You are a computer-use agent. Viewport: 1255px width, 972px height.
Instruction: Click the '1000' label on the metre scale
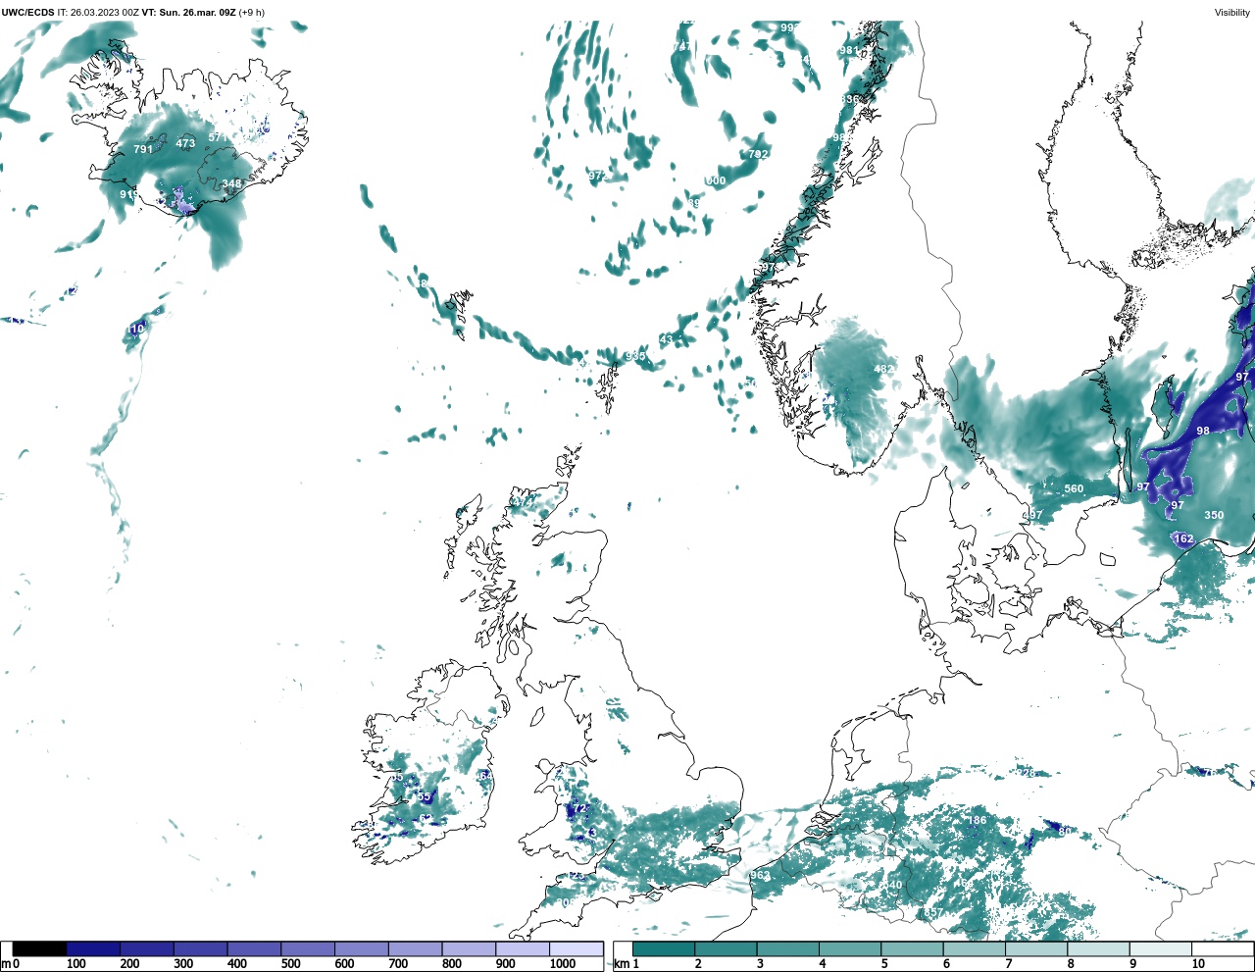pyautogui.click(x=563, y=963)
